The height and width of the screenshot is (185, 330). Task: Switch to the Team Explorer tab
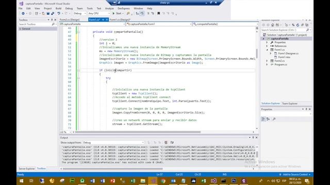click(x=290, y=104)
